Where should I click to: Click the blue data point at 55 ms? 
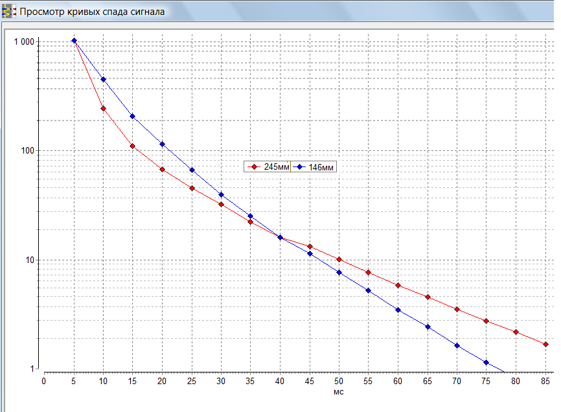click(369, 291)
